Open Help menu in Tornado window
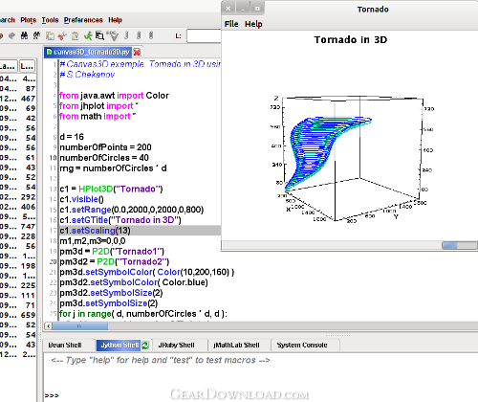Image resolution: width=478 pixels, height=402 pixels. [253, 24]
